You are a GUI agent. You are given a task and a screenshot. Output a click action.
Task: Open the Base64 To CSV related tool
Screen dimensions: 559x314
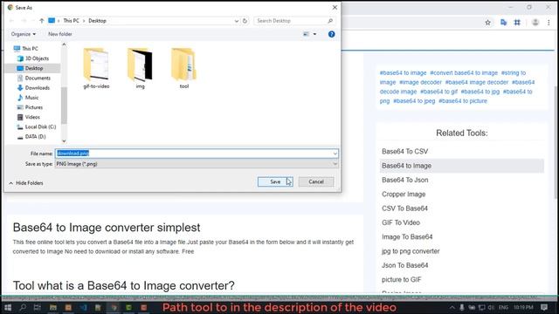pyautogui.click(x=404, y=152)
